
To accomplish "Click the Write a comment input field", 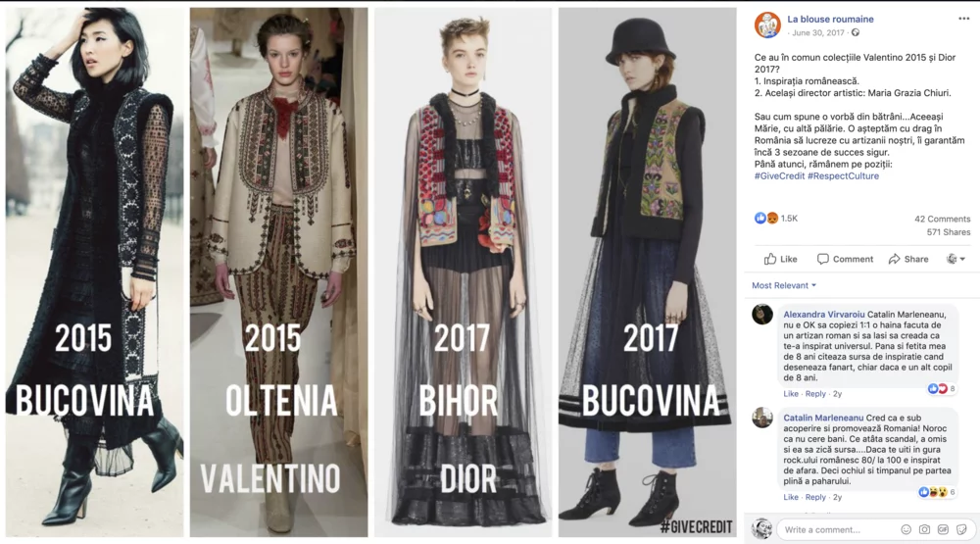I will (838, 529).
